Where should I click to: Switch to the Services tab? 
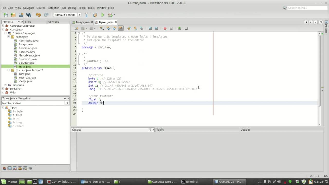tap(53, 22)
